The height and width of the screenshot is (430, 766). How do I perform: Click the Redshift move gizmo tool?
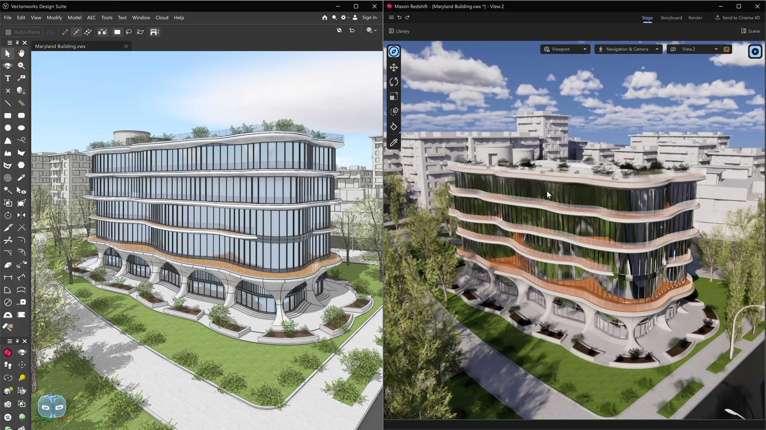coord(394,67)
